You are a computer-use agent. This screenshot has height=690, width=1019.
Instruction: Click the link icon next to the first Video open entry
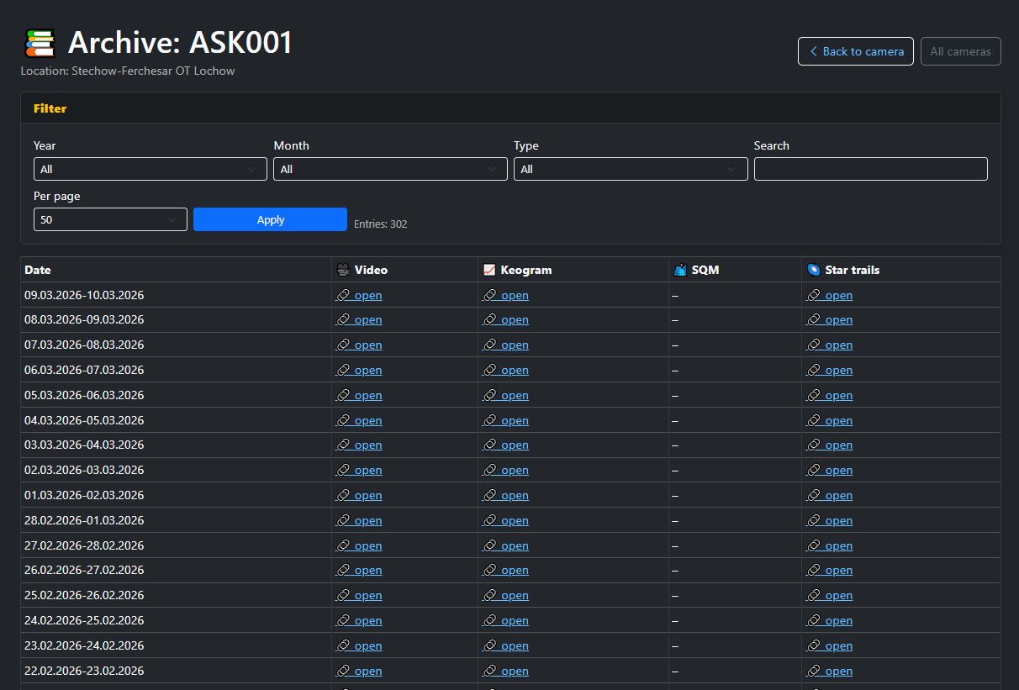341,295
